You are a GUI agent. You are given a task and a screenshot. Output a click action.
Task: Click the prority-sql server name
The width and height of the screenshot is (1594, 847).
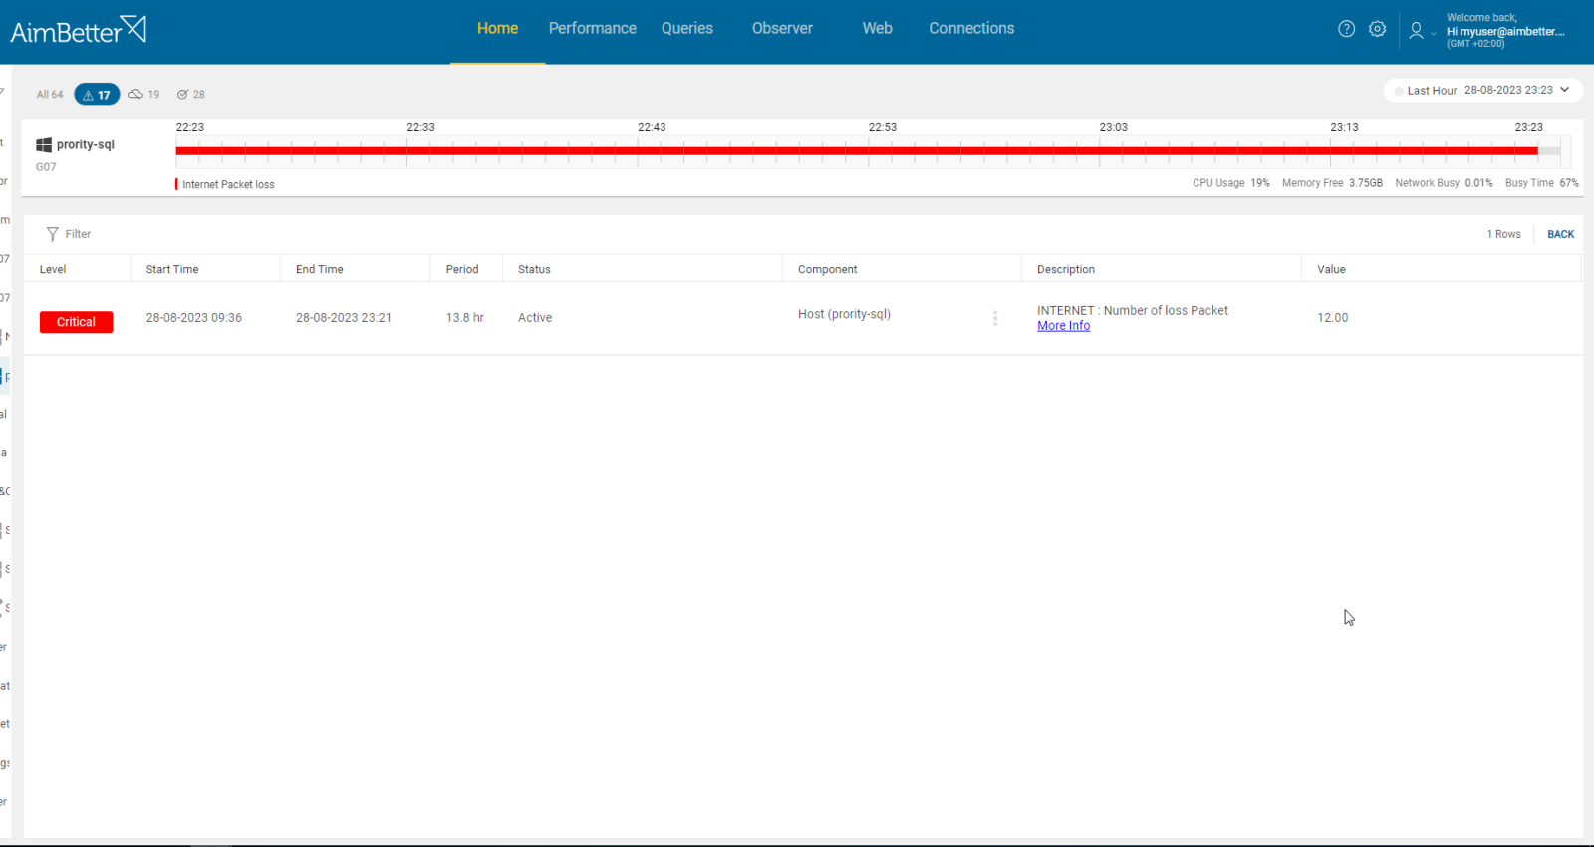coord(86,144)
